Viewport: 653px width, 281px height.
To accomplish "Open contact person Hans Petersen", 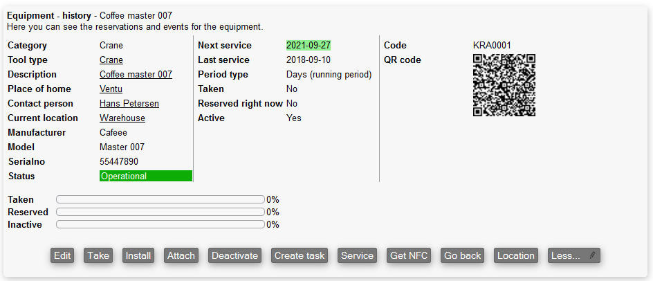I will point(129,104).
